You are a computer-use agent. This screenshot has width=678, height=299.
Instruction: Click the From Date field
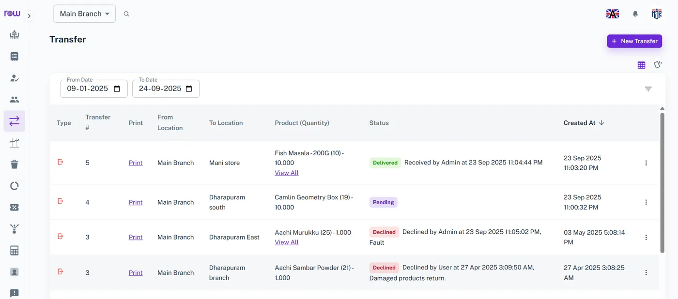click(94, 89)
